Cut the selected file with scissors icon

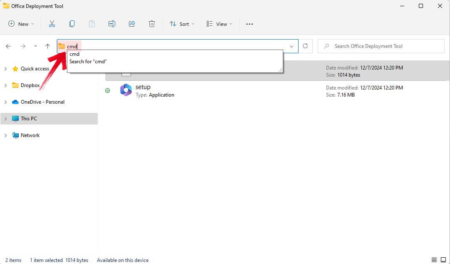(52, 24)
